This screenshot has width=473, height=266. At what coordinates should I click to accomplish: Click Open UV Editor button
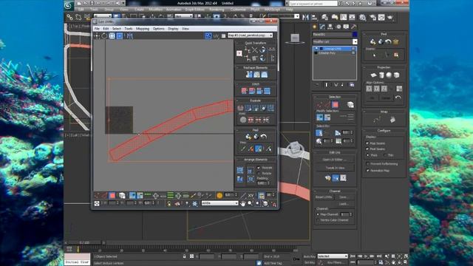335,160
